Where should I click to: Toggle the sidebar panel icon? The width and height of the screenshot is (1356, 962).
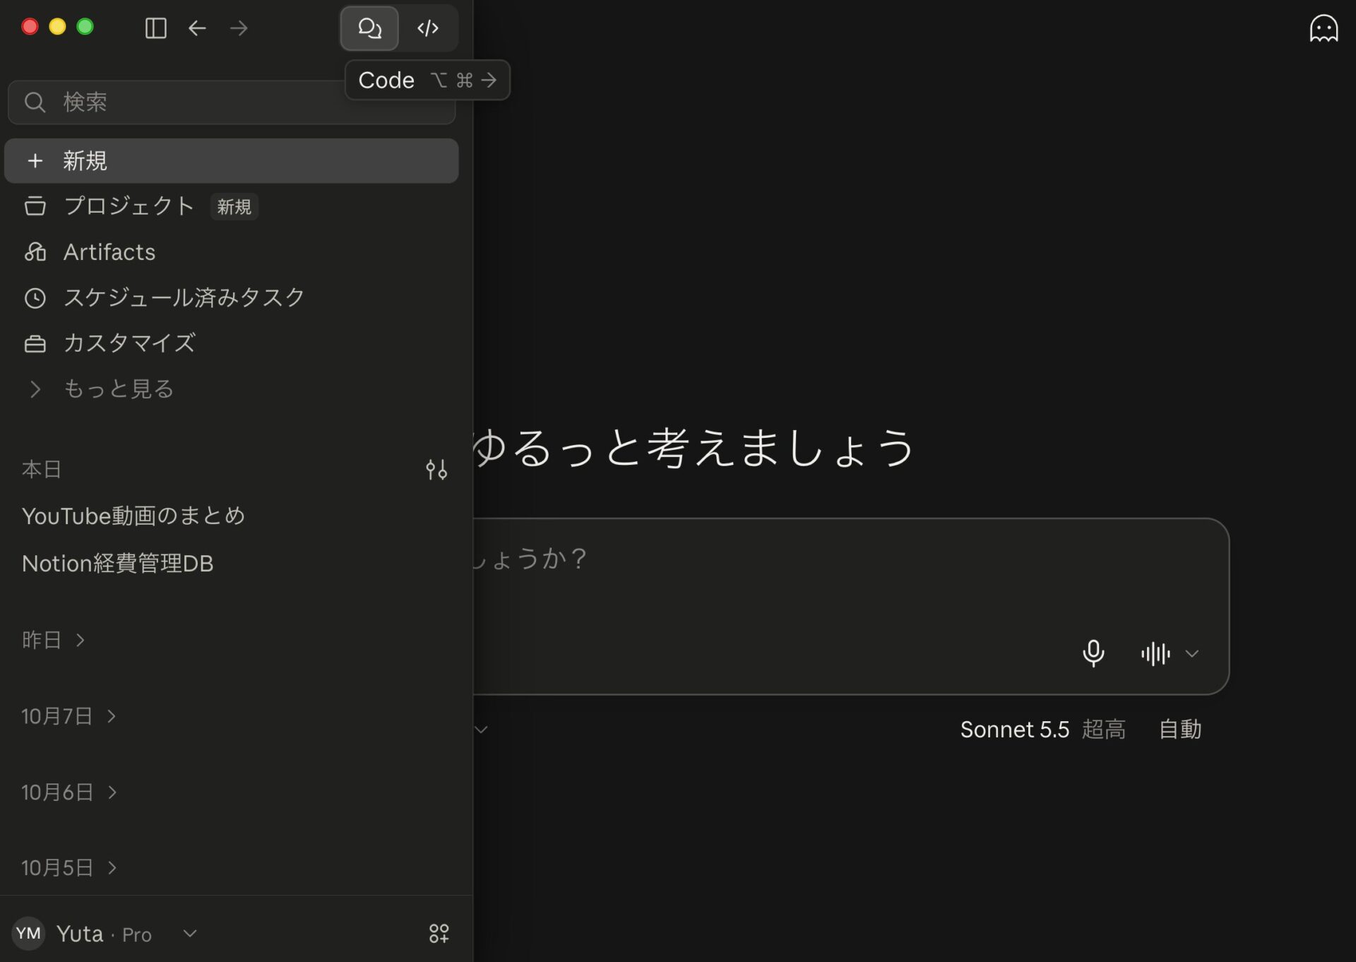(155, 28)
